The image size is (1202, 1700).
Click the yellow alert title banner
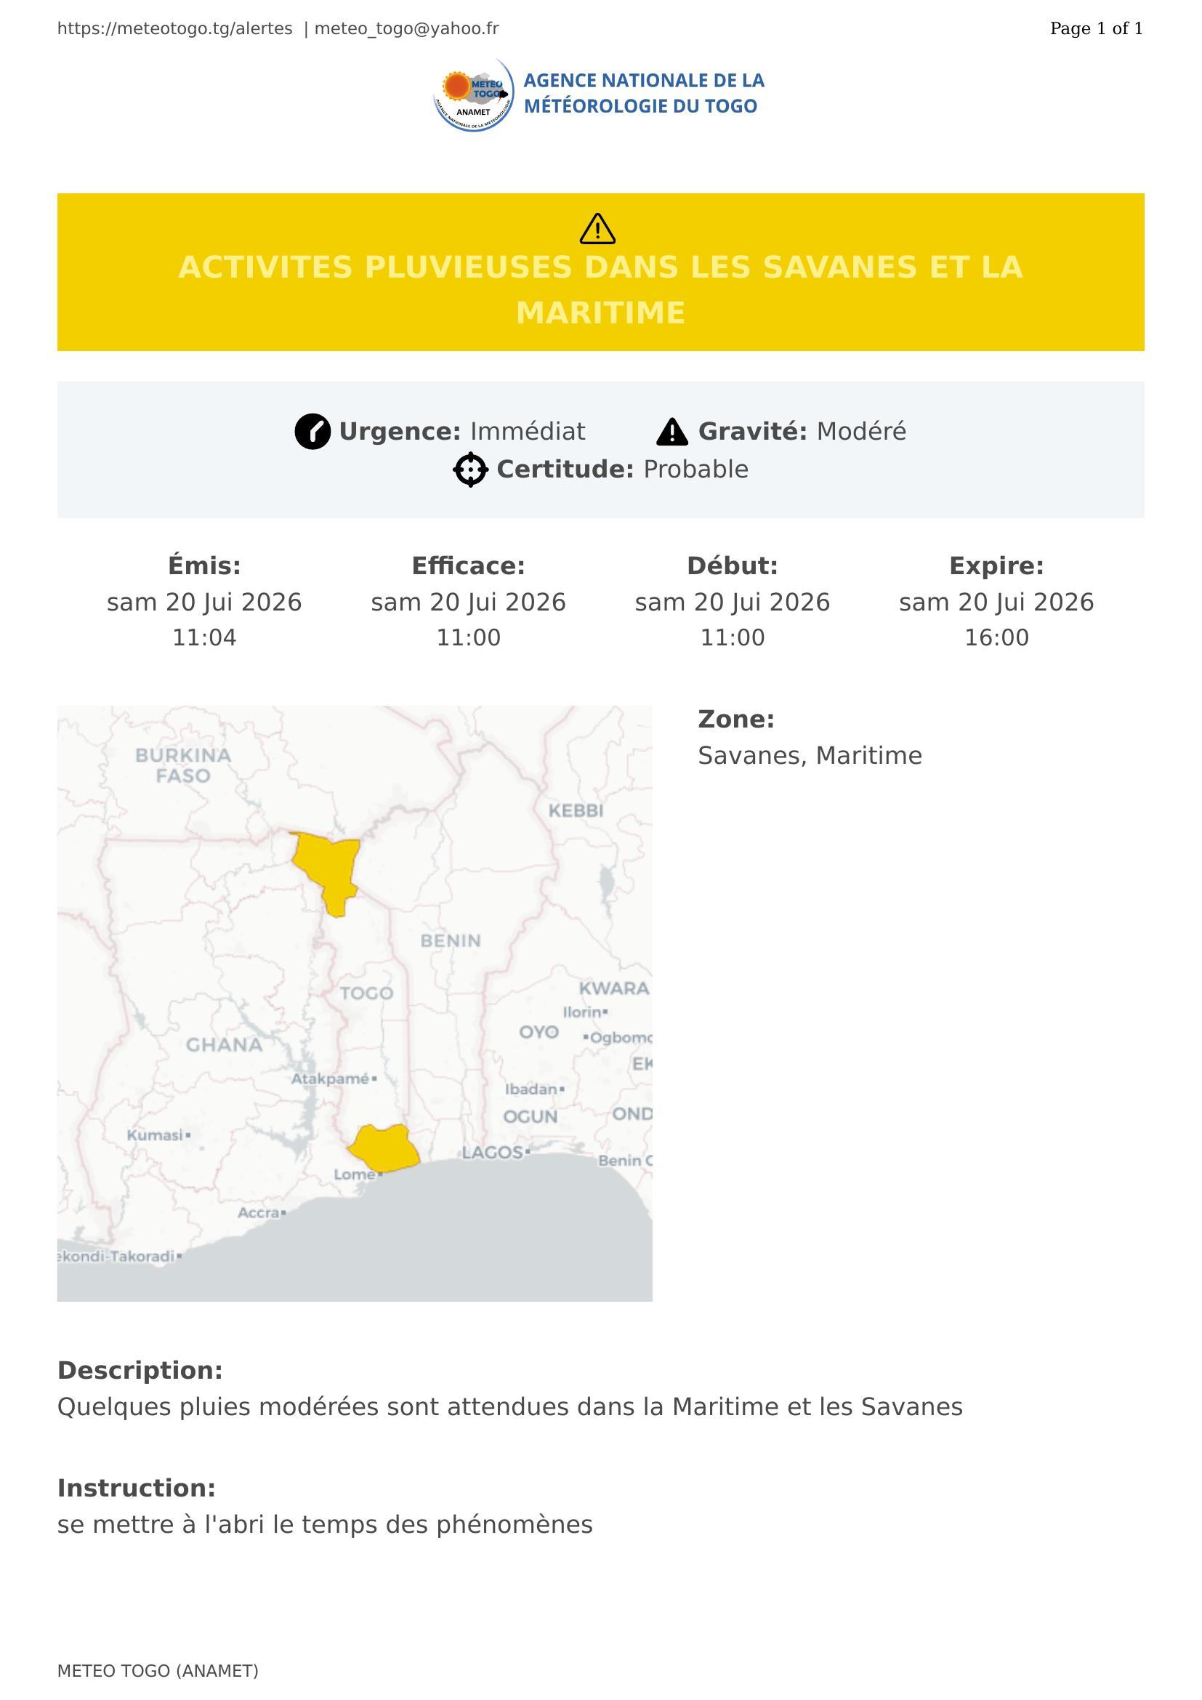[x=601, y=272]
